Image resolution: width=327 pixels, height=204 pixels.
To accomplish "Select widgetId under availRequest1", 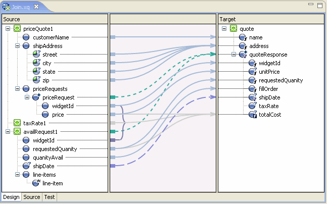I will (43, 140).
